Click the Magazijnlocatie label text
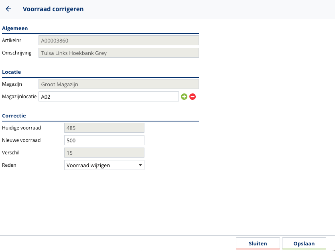This screenshot has height=251, width=335. click(19, 96)
